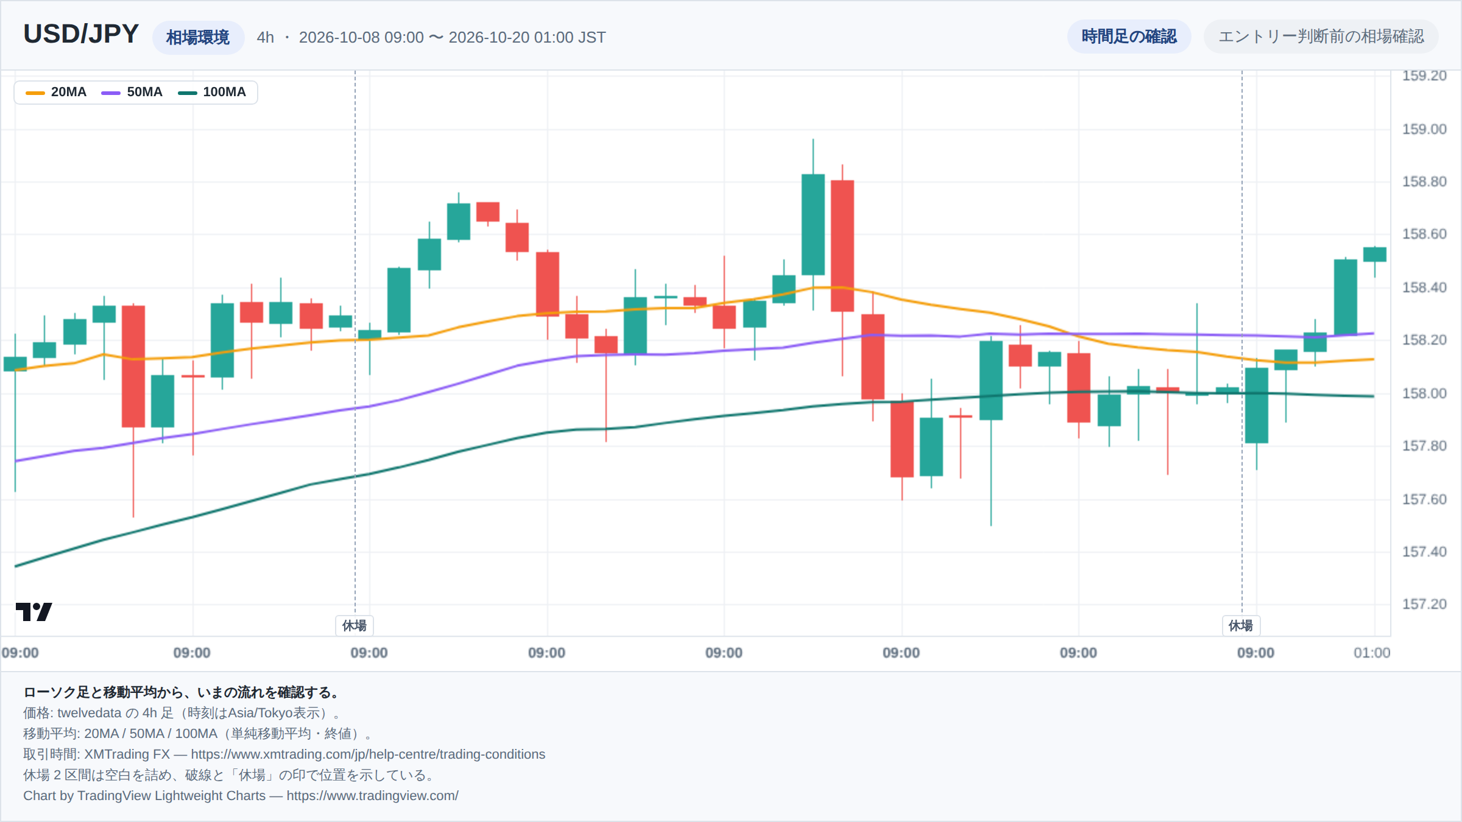The height and width of the screenshot is (822, 1462).
Task: Click the TradingView logo icon
Action: (x=34, y=611)
